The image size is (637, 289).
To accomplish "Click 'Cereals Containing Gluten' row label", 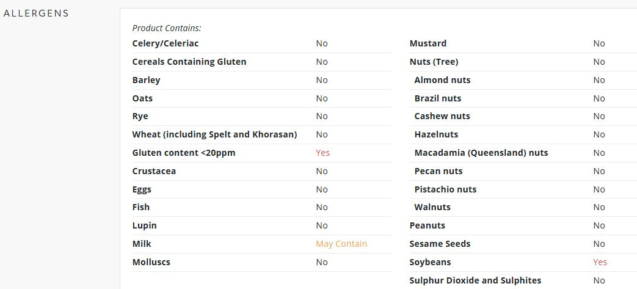I will point(189,62).
